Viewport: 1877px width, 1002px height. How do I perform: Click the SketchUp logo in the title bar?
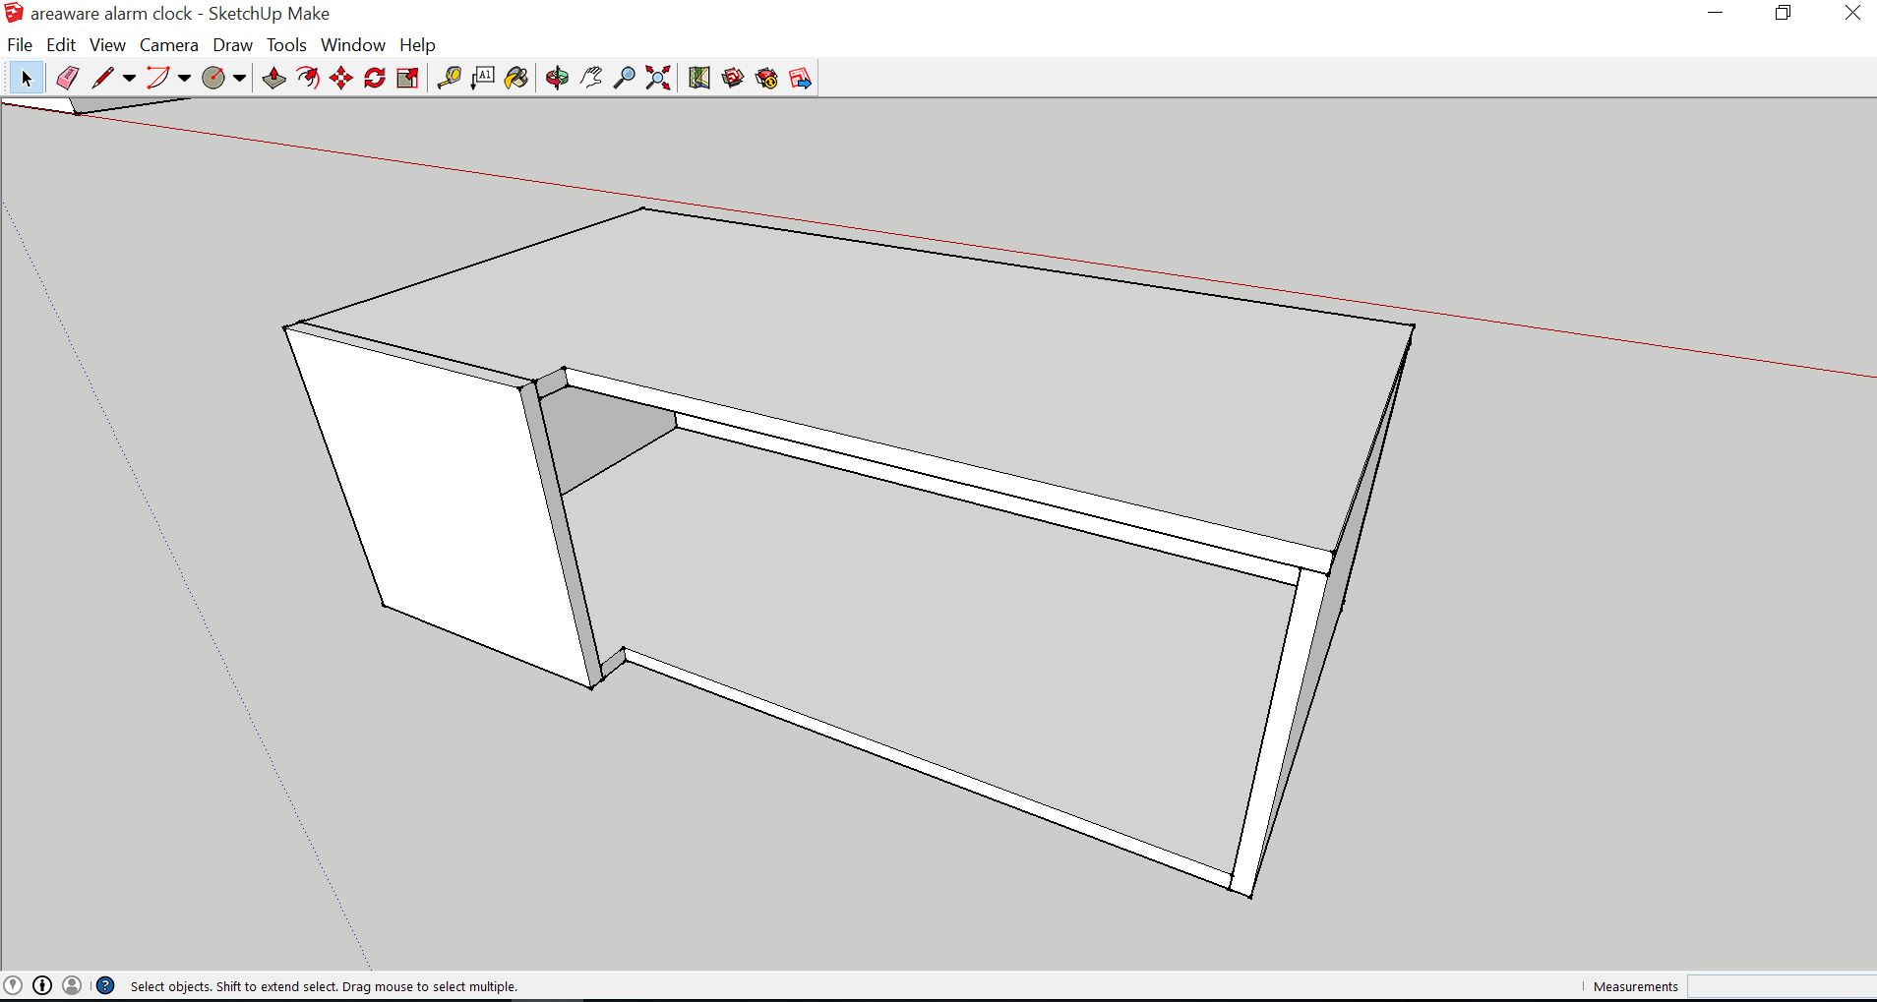[14, 13]
